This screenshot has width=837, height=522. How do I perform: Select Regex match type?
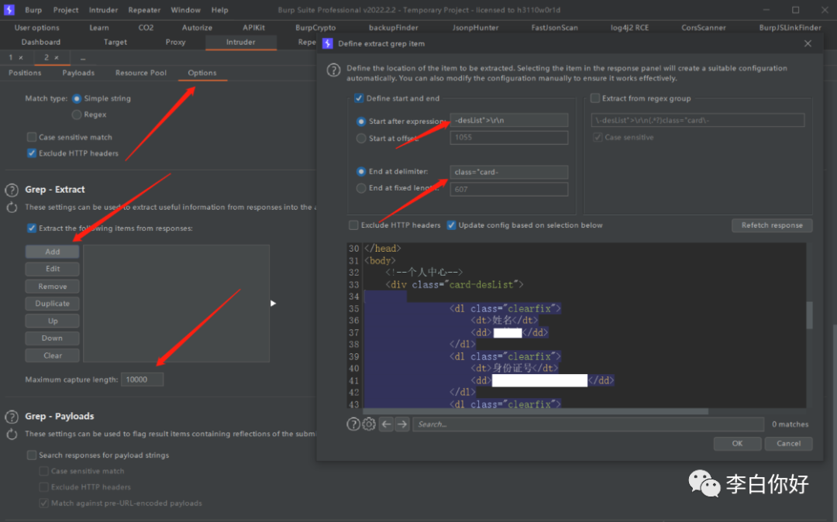click(77, 115)
